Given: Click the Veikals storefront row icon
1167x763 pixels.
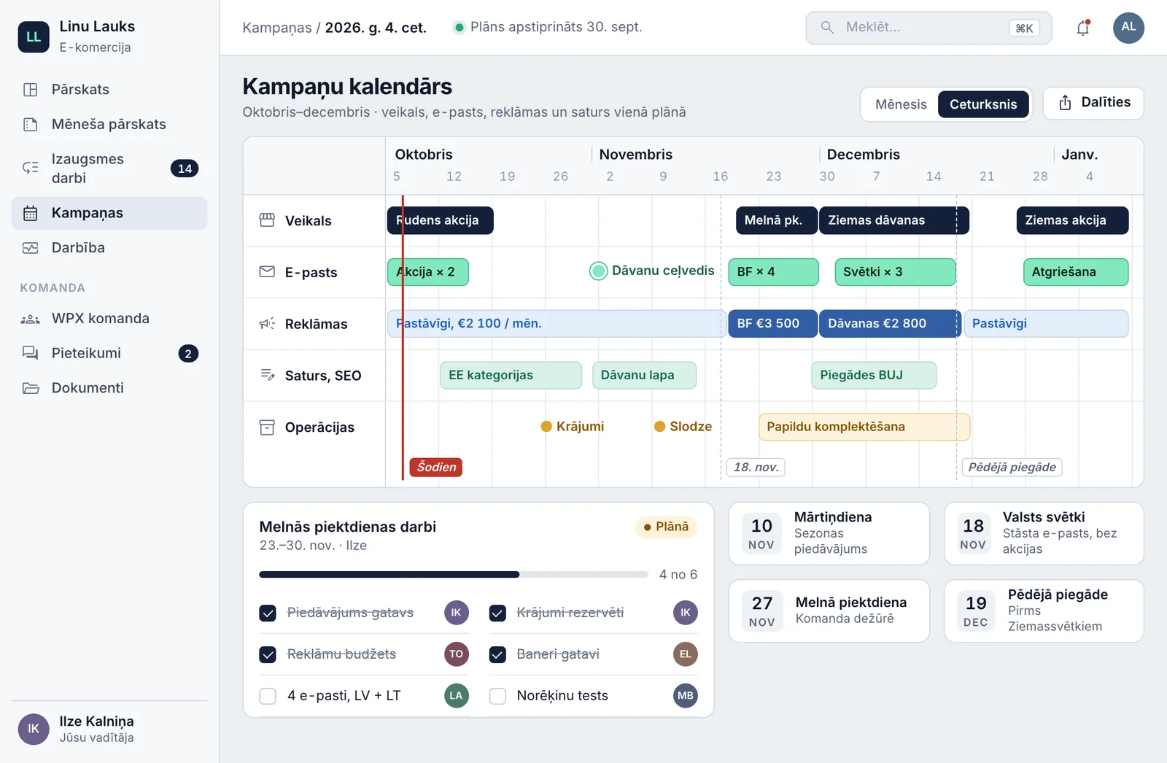Looking at the screenshot, I should pos(268,220).
